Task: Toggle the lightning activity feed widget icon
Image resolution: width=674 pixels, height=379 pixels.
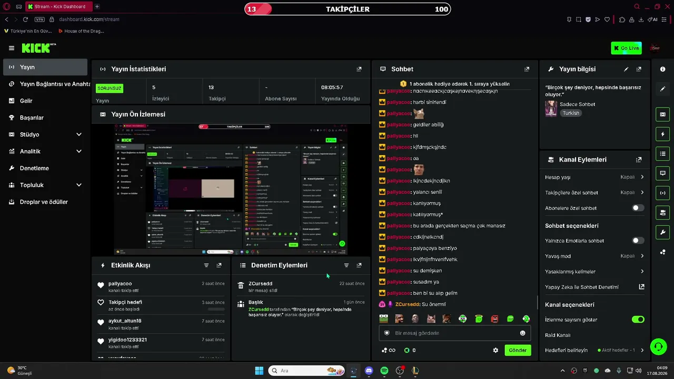Action: 662,134
